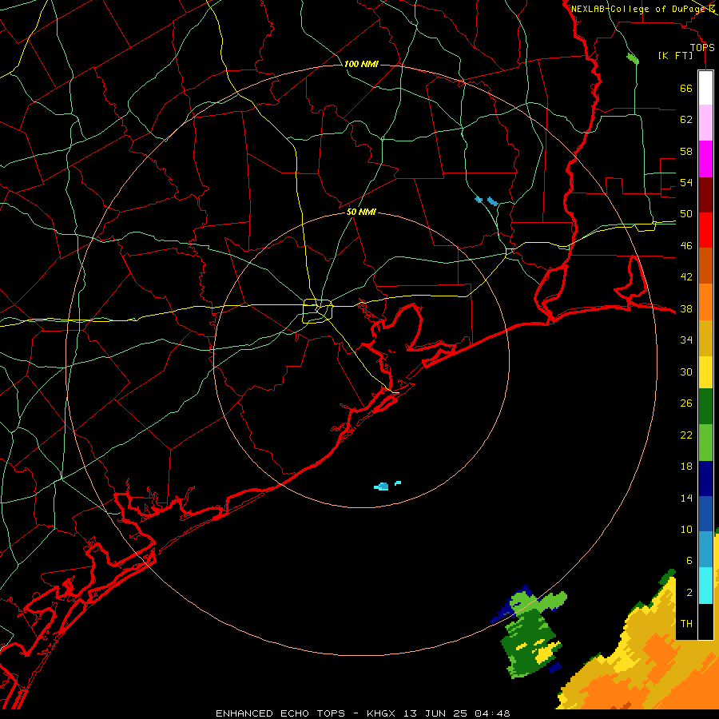
Task: Click the cyan echo offshore inside 50 NMI ring
Action: [x=382, y=487]
